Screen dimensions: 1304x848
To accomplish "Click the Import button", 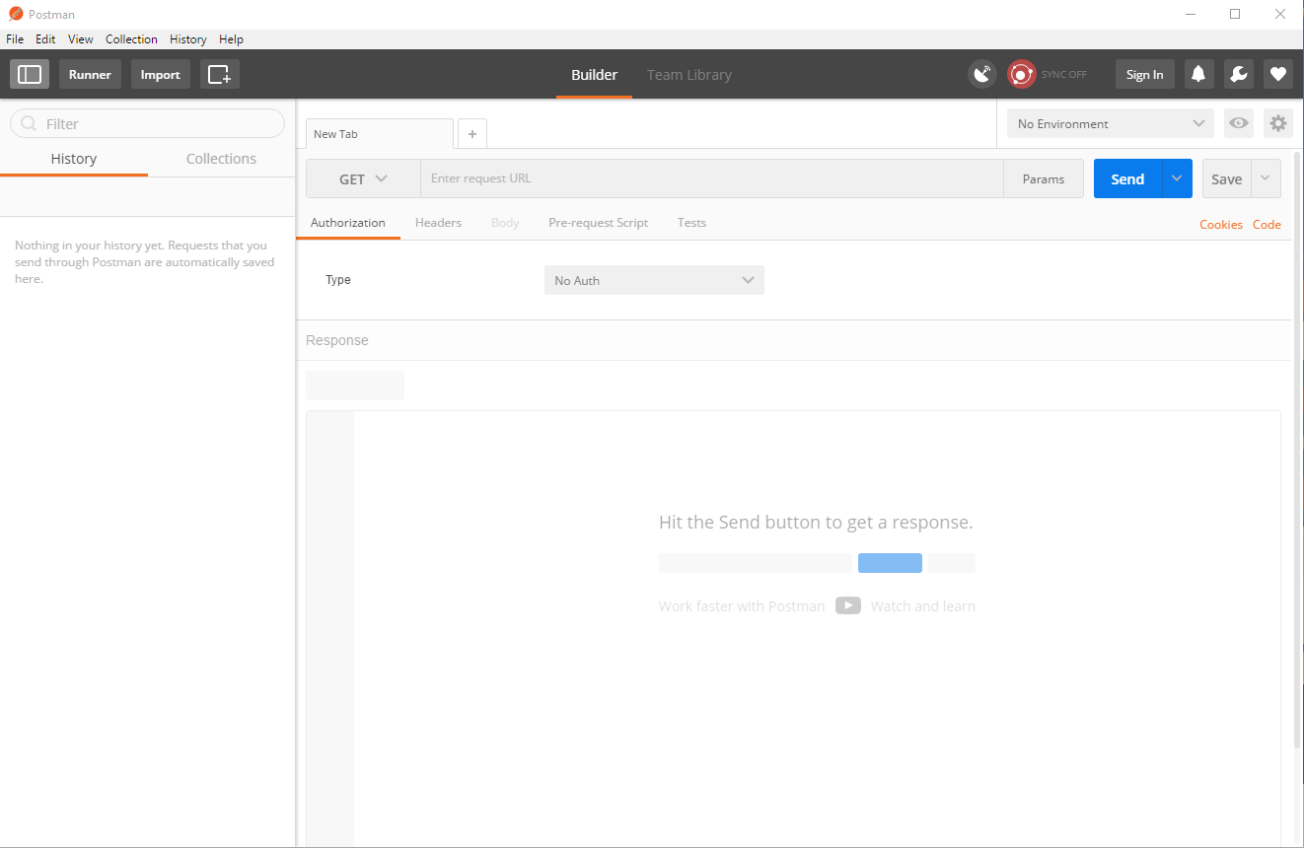I will tap(161, 74).
